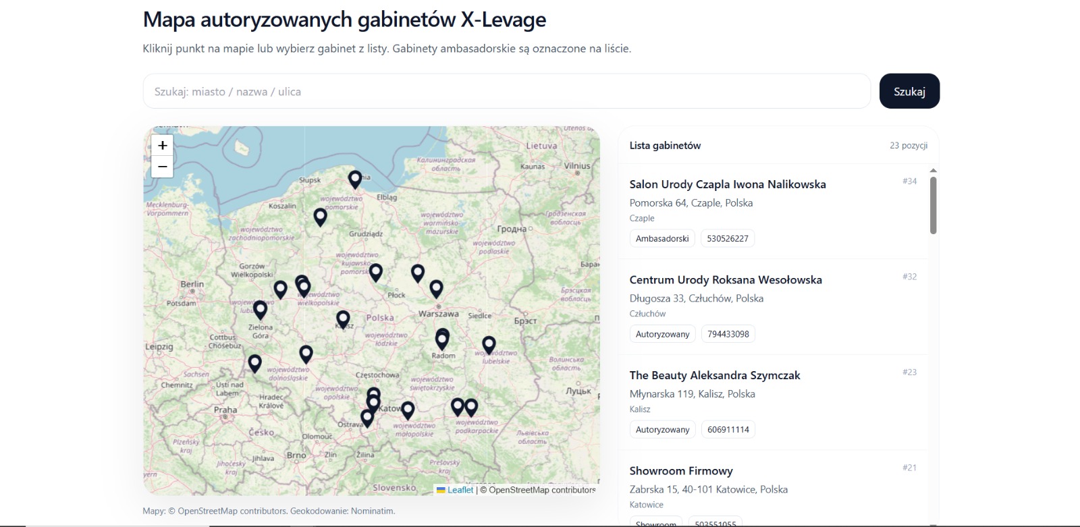Focus the city/name/street search field
This screenshot has height=527, width=1080.
point(506,91)
